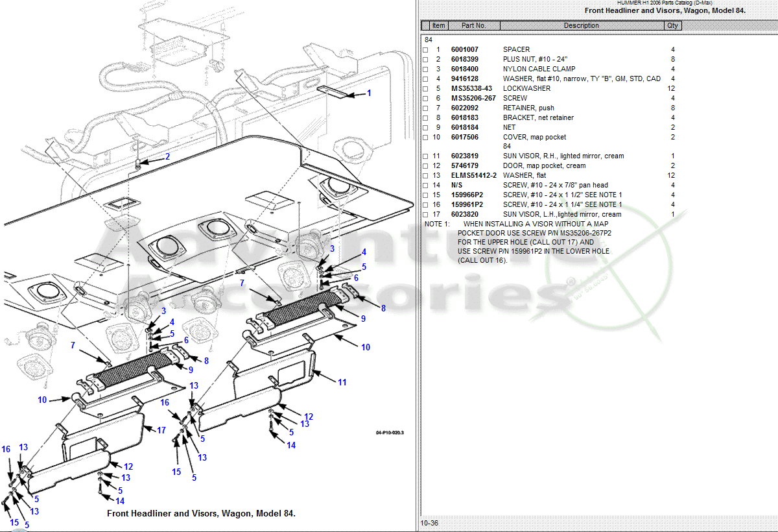
Task: Select part number MS35338-43
Action: [x=471, y=89]
